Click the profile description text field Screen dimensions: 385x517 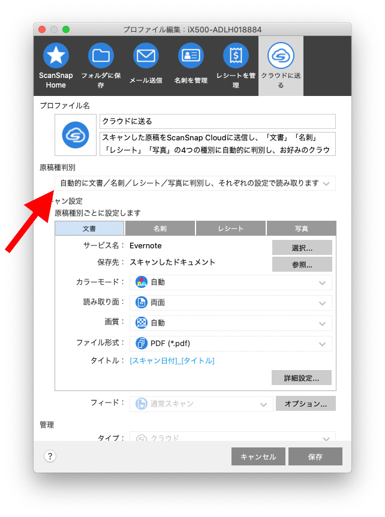point(218,144)
